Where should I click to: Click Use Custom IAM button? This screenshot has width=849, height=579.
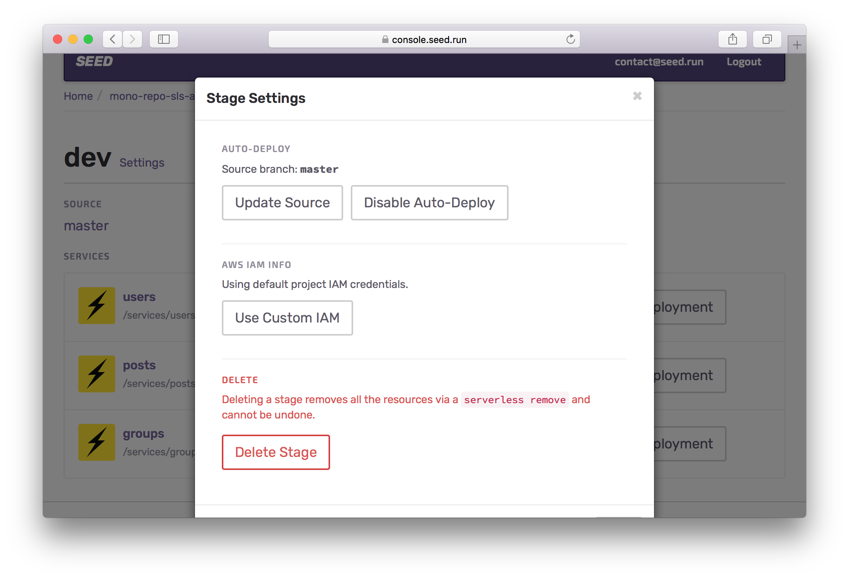287,318
